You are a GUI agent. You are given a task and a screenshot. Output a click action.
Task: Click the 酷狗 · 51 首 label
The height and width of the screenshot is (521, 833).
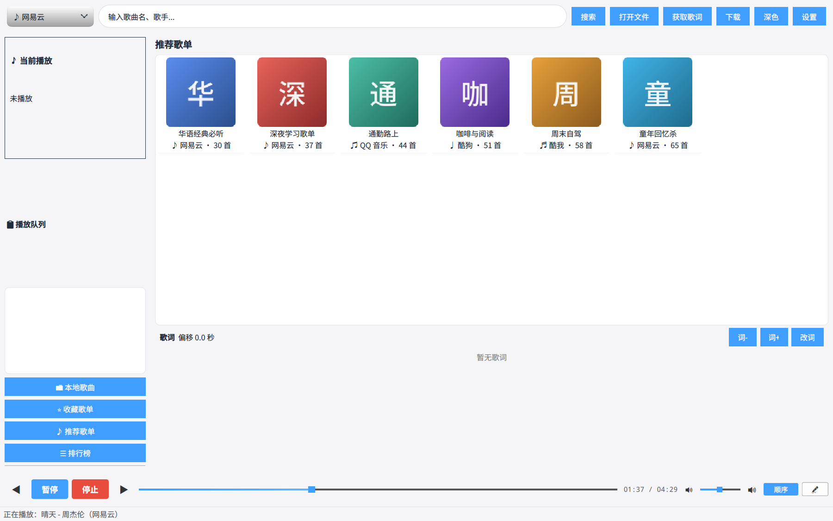[x=475, y=145]
